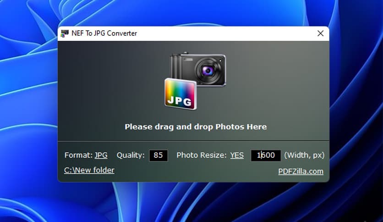Toggle Photo Resize via the YES link
Screen dimensions: 383x222
coord(237,155)
